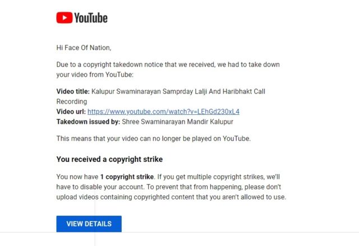Click the 'your video from YouTube:' line
The width and height of the screenshot is (359, 246).
(x=95, y=75)
